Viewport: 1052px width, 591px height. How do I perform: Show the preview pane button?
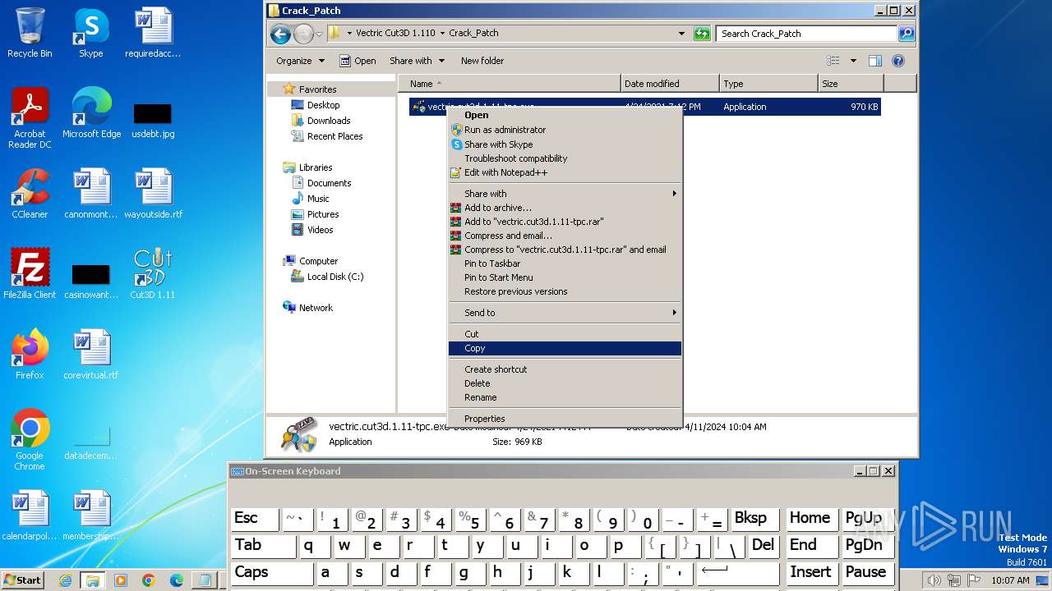(875, 61)
